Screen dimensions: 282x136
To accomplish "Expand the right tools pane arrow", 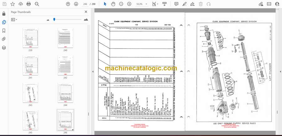I will 280,72.
